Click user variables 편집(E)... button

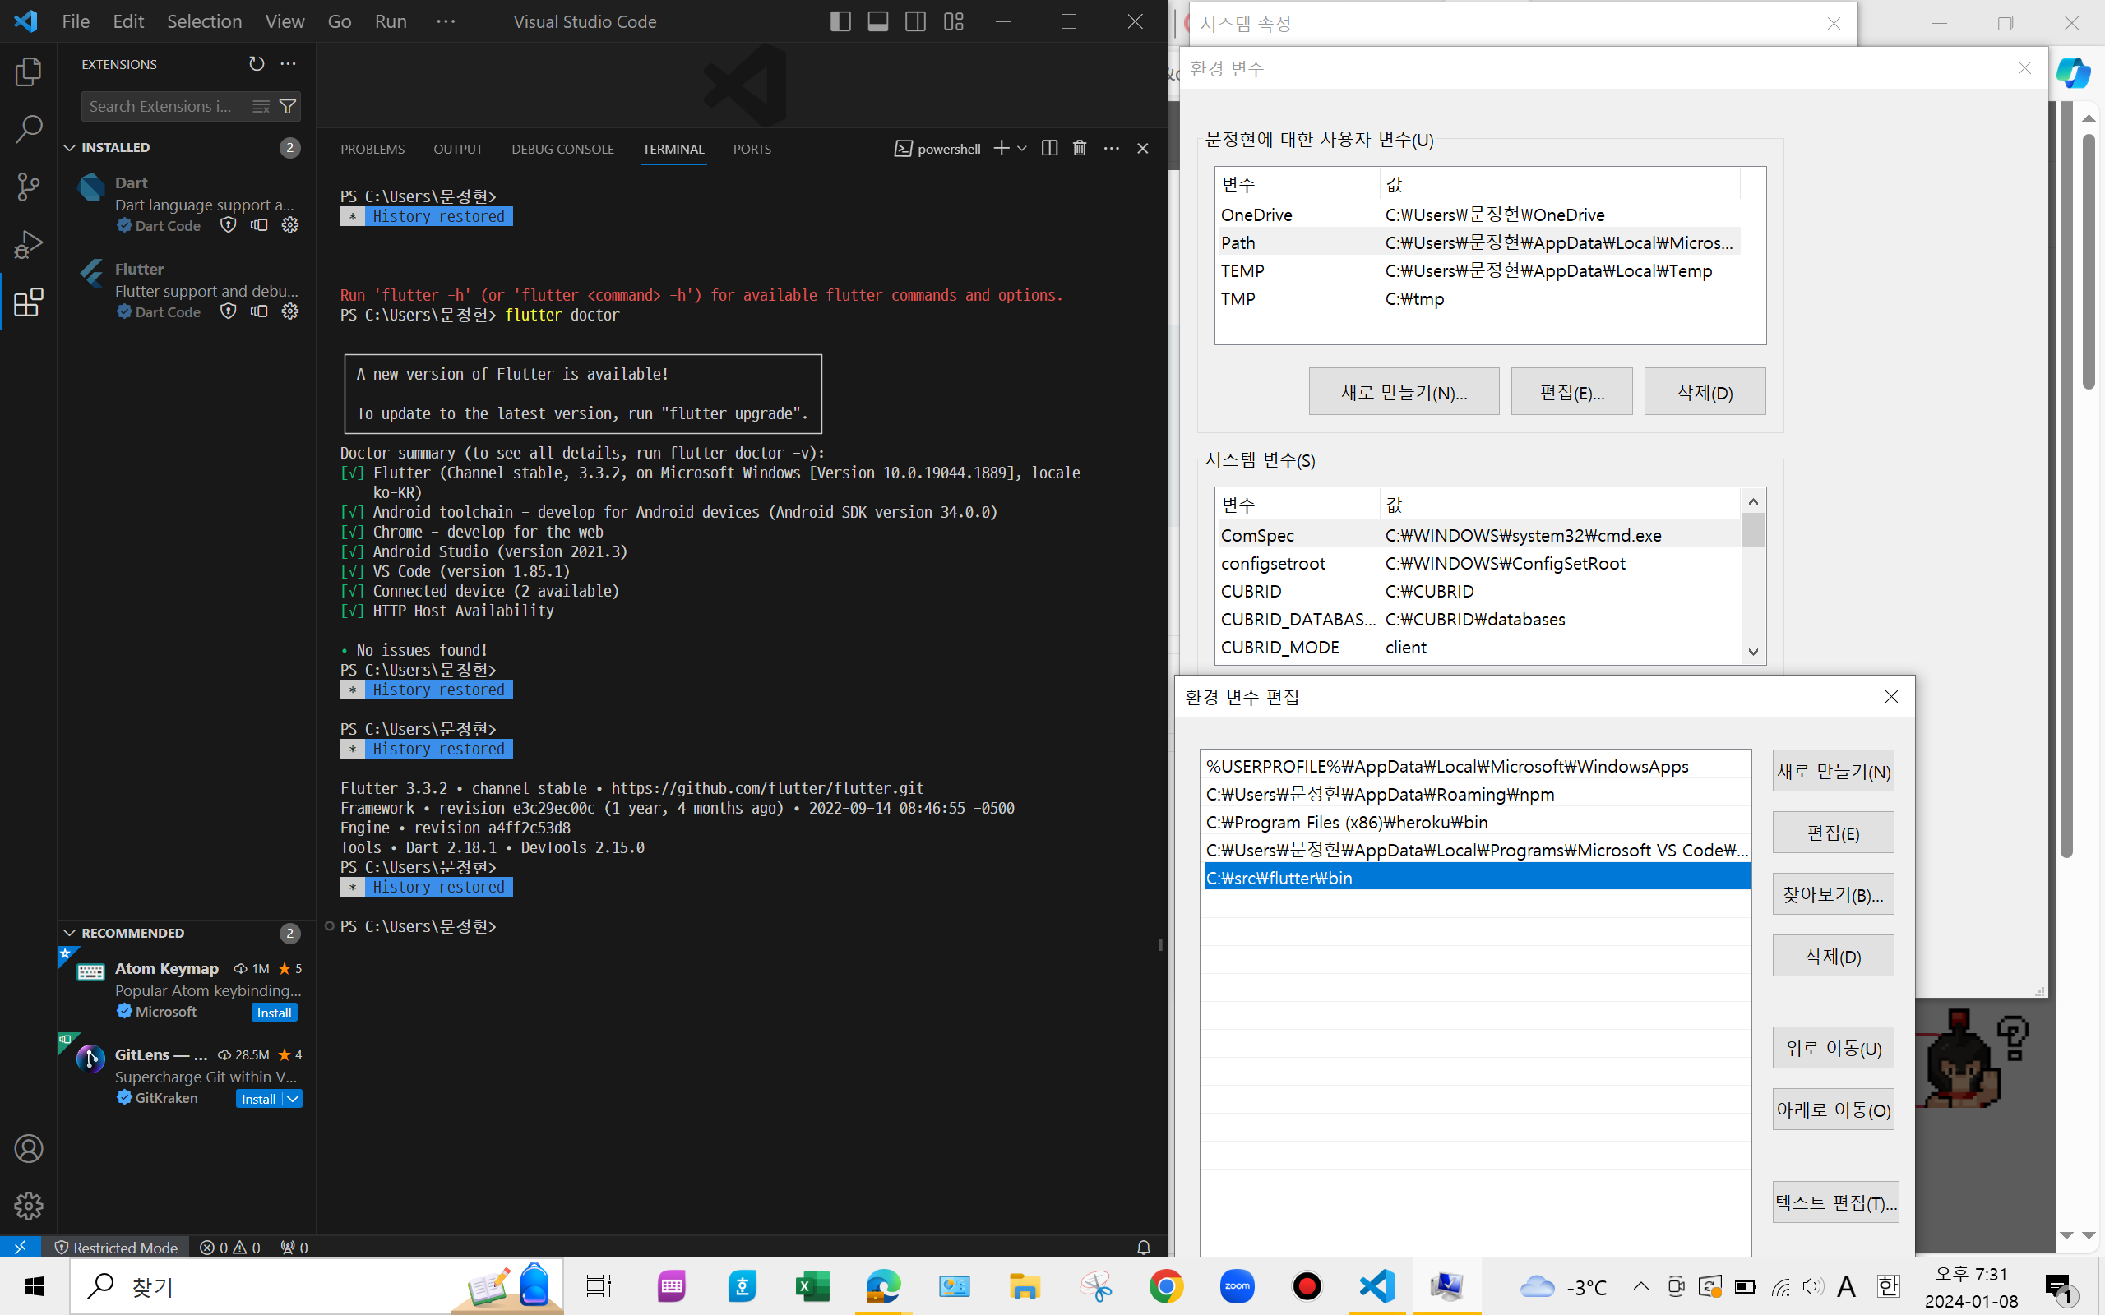pos(1572,392)
